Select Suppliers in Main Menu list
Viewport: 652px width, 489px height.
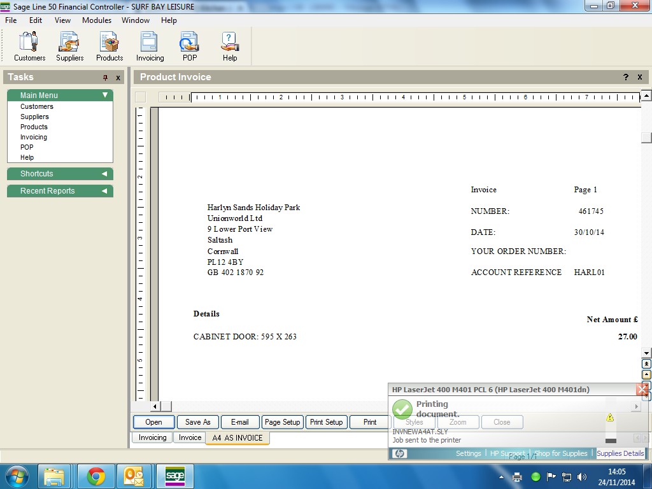[x=34, y=117]
